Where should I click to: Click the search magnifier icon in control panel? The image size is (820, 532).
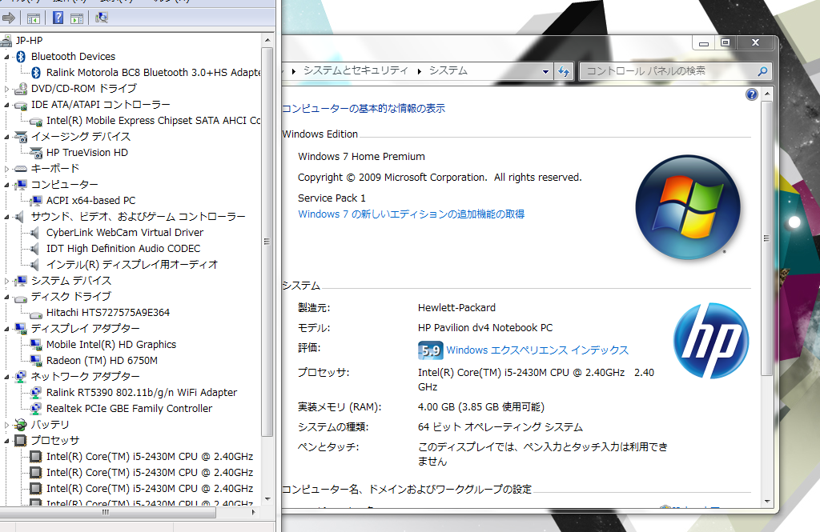[x=762, y=71]
